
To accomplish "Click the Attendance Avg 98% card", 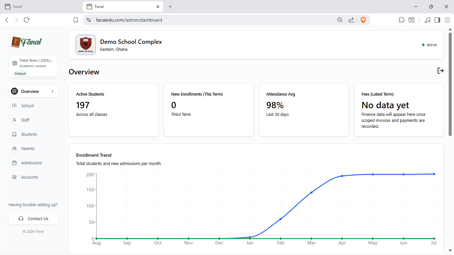I will point(304,110).
